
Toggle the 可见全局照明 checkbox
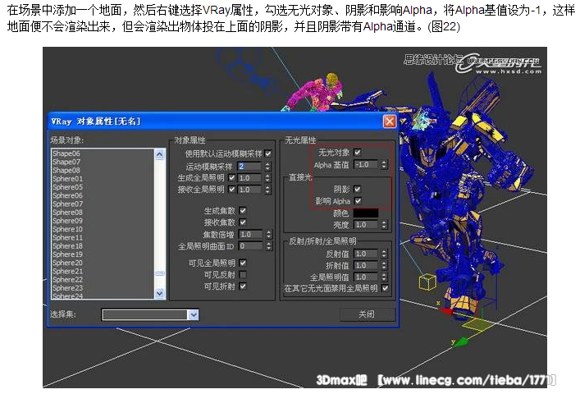[243, 263]
